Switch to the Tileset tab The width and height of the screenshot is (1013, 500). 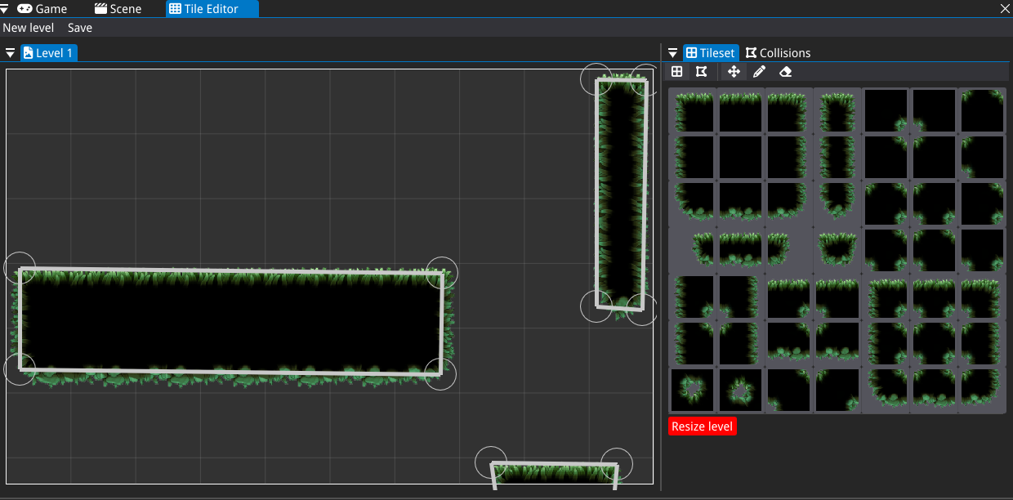[710, 53]
